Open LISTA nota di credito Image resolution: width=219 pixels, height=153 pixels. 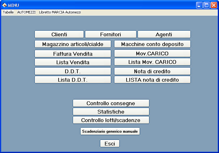click(x=152, y=80)
